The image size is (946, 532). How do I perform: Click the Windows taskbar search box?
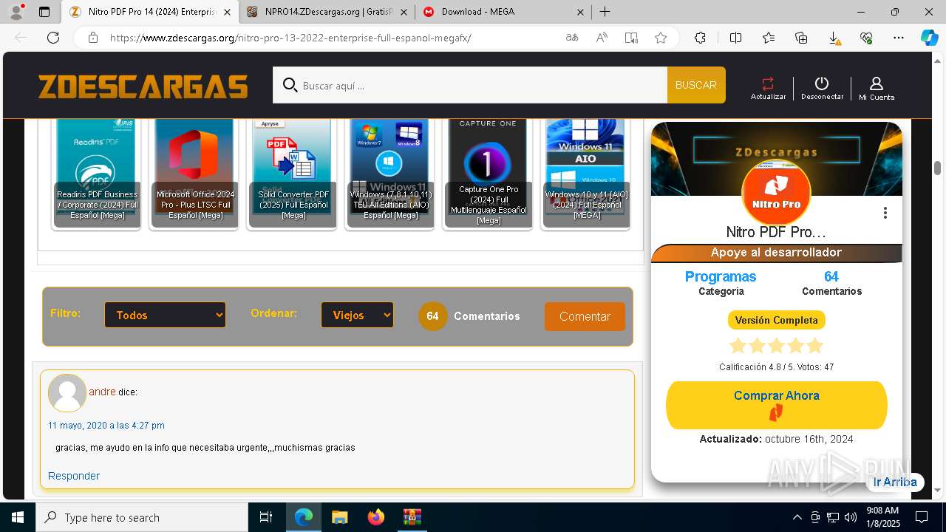142,517
